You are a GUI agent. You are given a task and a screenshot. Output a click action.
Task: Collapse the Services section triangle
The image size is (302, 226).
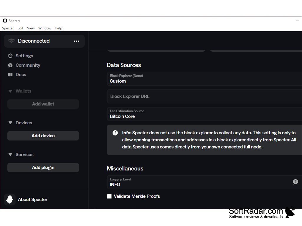[10, 155]
